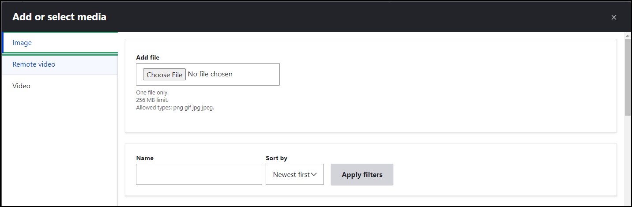Screen dimensions: 632x207
Task: Click the scrollbar up arrow
Action: click(x=628, y=35)
